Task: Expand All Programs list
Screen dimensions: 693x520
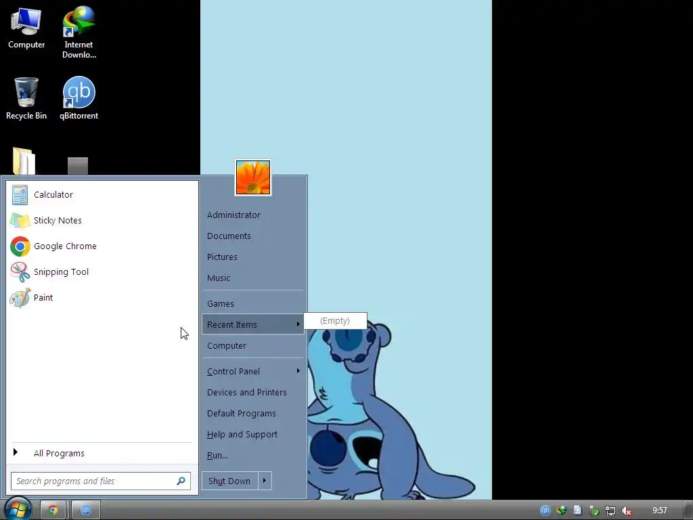Action: coord(102,453)
